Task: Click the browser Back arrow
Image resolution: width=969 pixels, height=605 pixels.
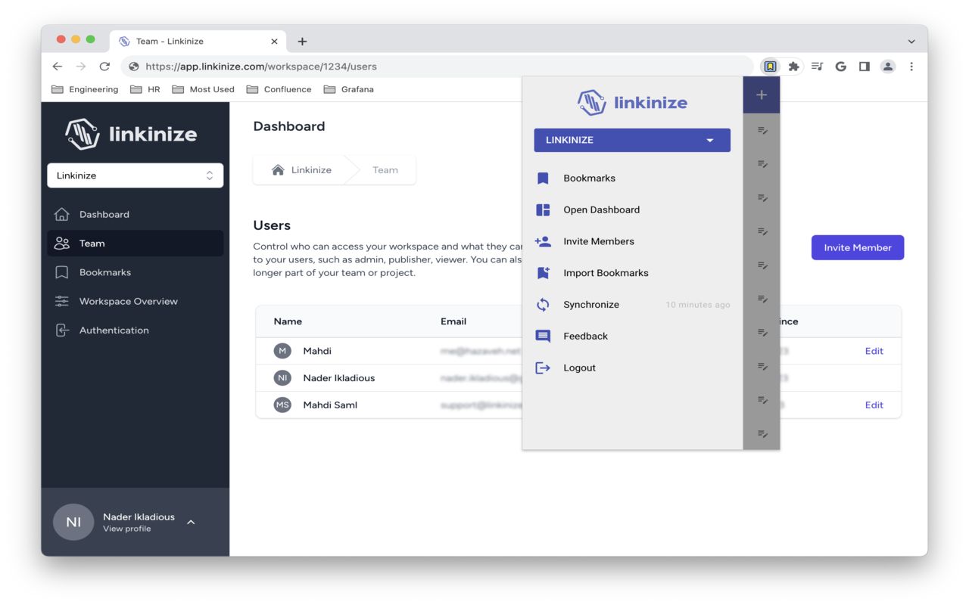Action: [x=58, y=67]
